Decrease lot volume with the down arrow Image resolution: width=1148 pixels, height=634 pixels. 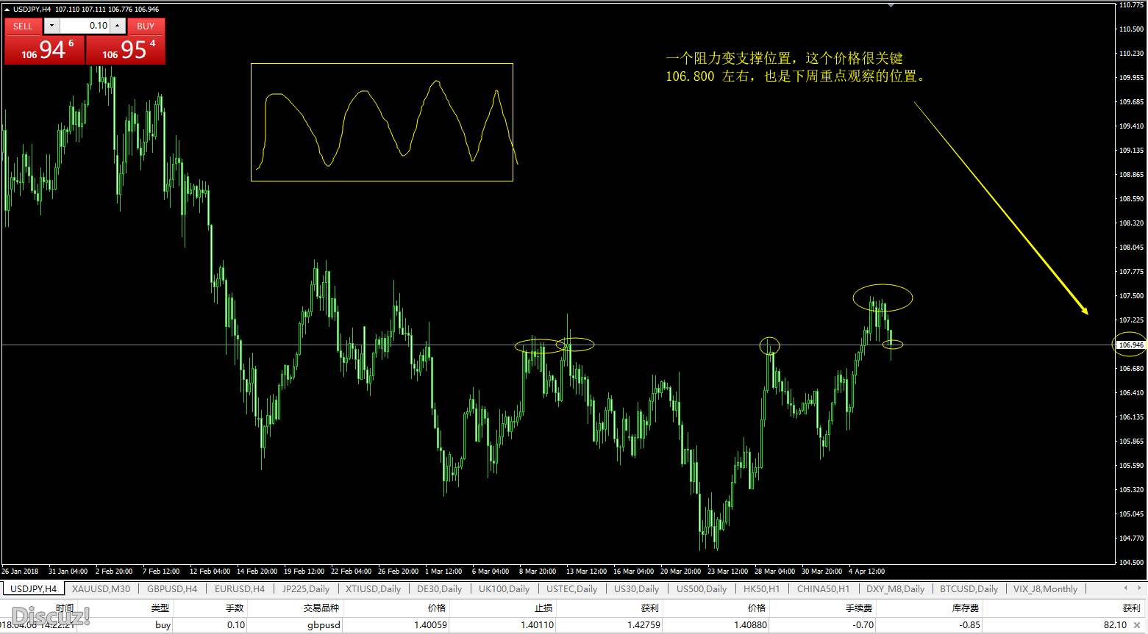pos(51,26)
